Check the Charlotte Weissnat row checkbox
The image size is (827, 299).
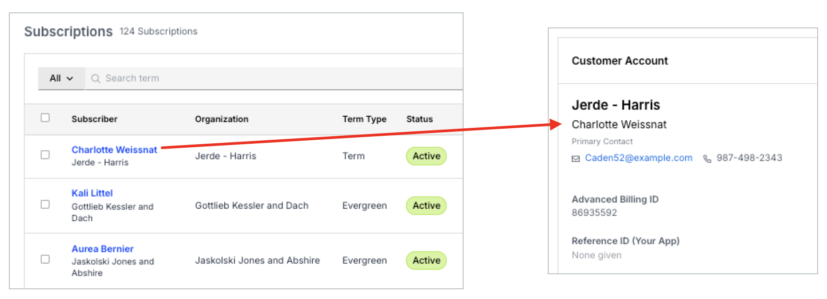[45, 155]
